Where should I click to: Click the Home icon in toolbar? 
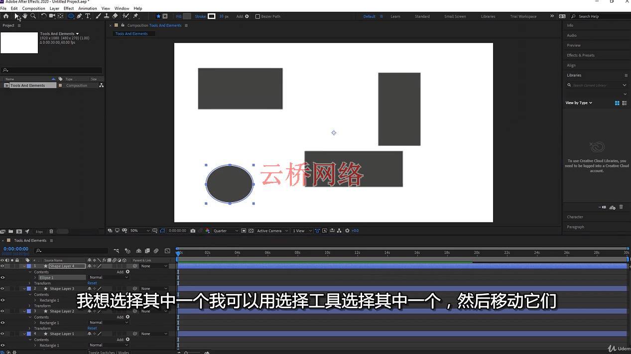point(6,16)
